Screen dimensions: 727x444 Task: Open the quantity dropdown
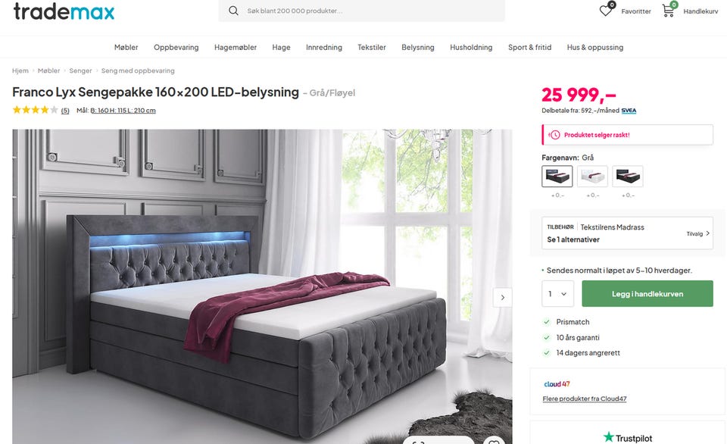[x=558, y=294]
